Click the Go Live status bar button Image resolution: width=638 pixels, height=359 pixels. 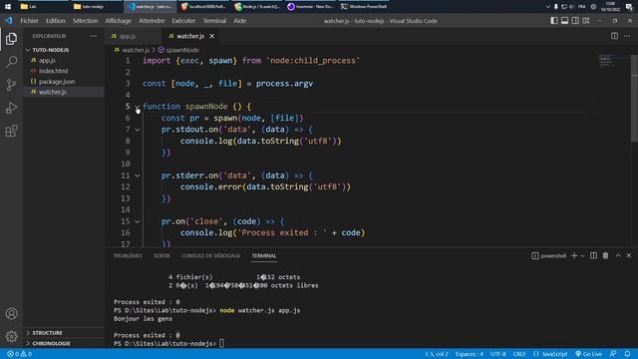(x=588, y=354)
